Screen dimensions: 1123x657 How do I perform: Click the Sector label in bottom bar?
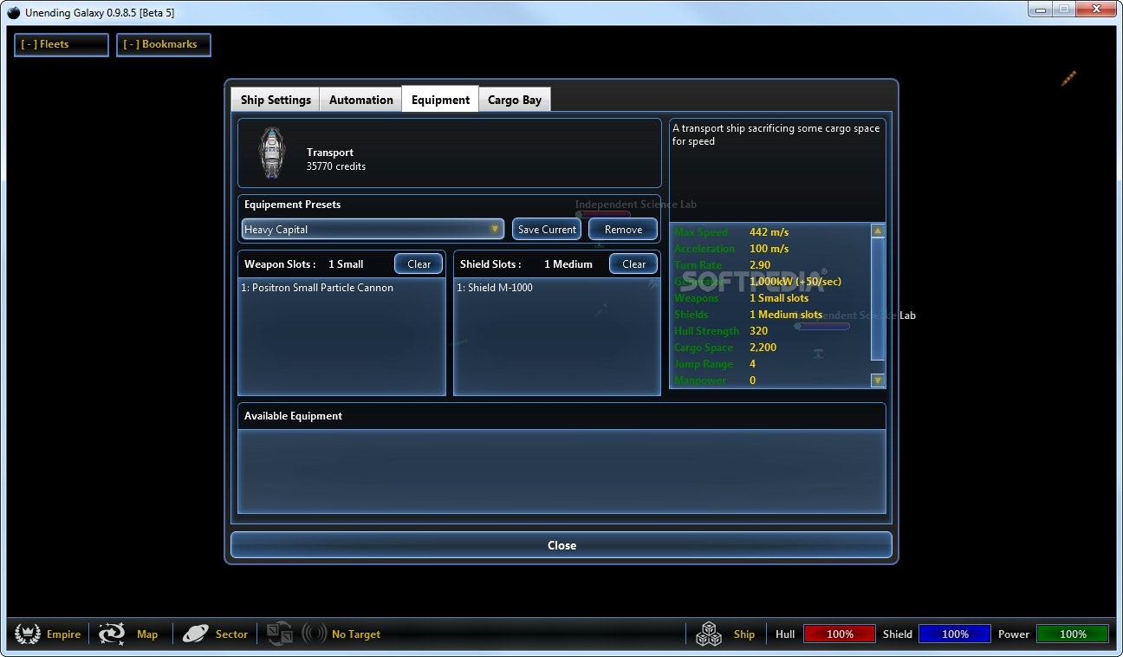[231, 634]
